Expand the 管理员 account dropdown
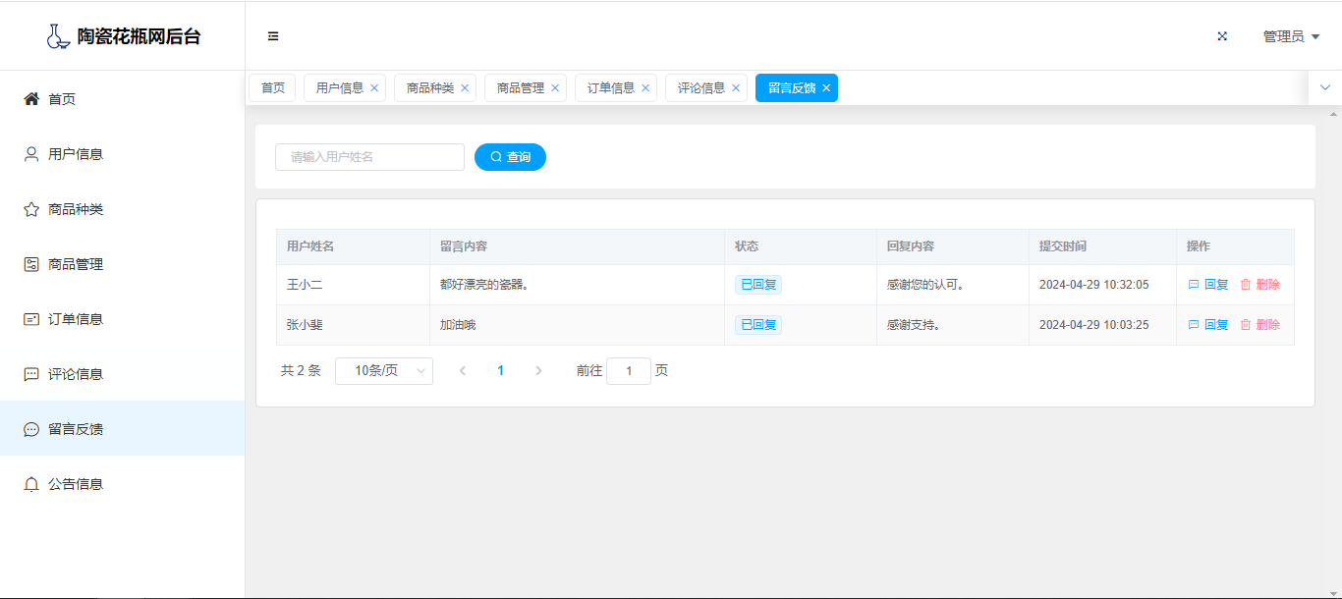This screenshot has width=1342, height=599. tap(1290, 36)
